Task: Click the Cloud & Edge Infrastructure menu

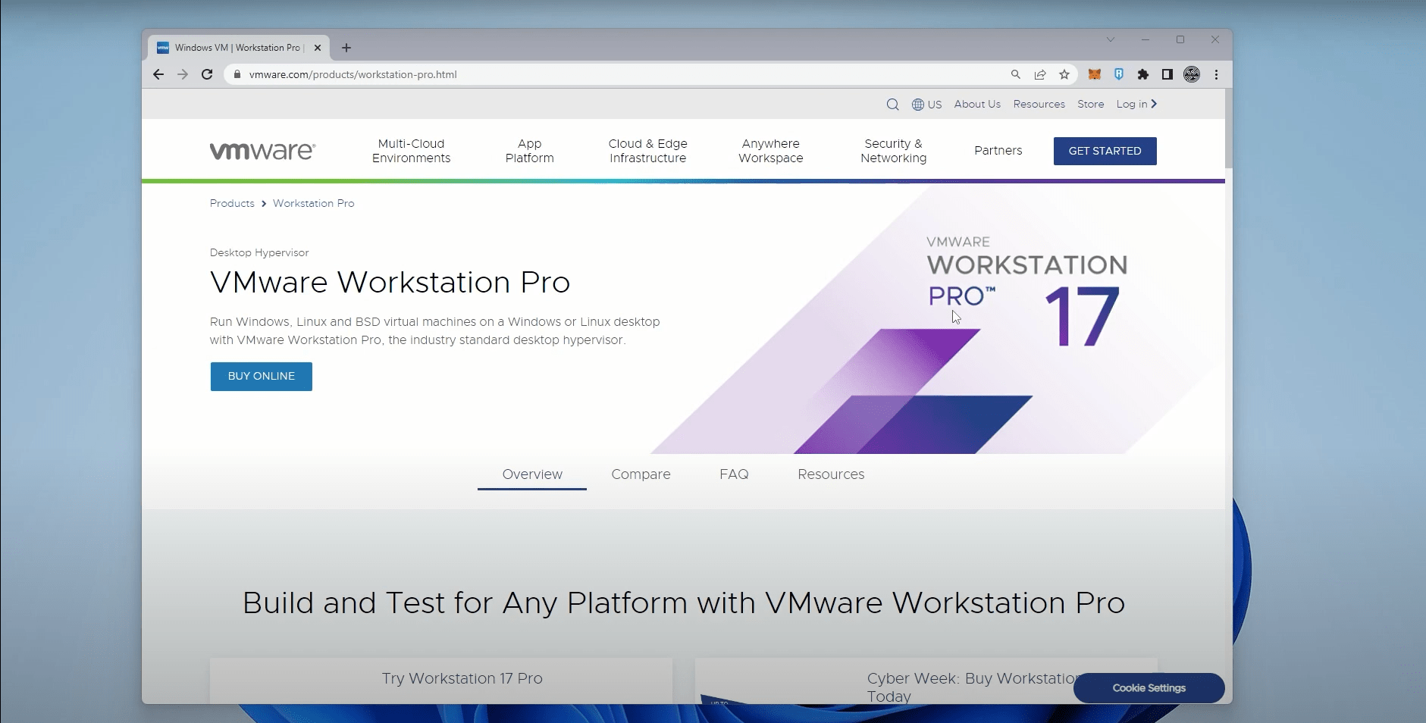Action: tap(647, 151)
